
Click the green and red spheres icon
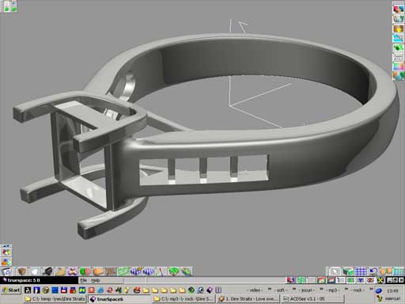(x=85, y=272)
